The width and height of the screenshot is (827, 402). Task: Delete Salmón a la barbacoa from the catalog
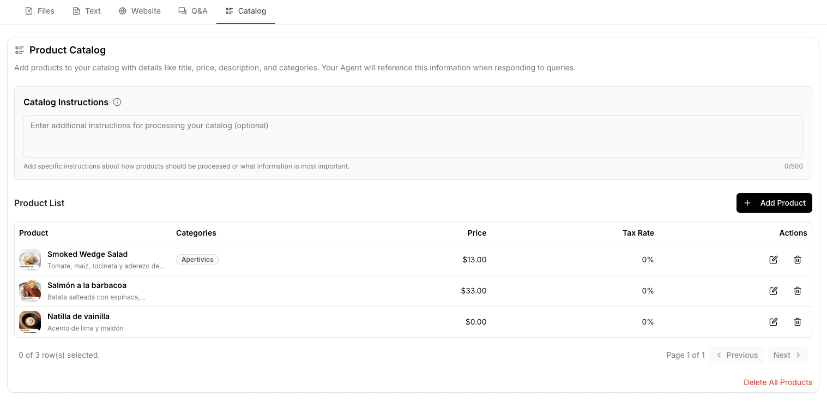(797, 291)
